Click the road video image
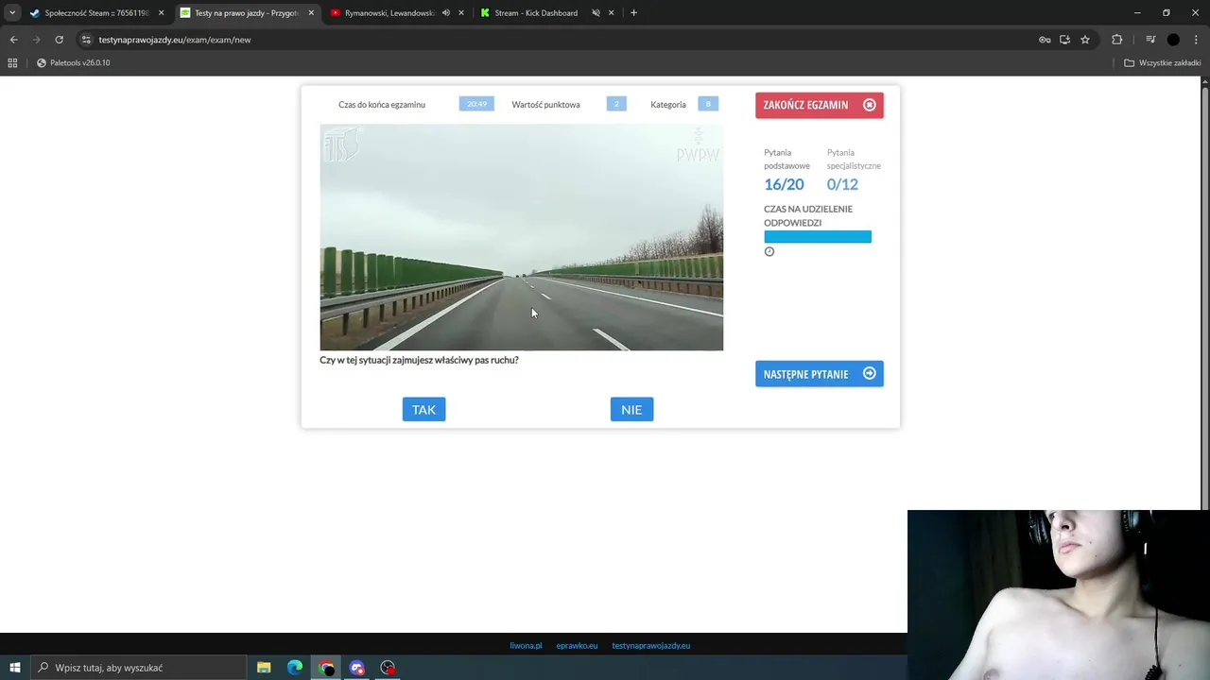1210x680 pixels. pos(521,237)
